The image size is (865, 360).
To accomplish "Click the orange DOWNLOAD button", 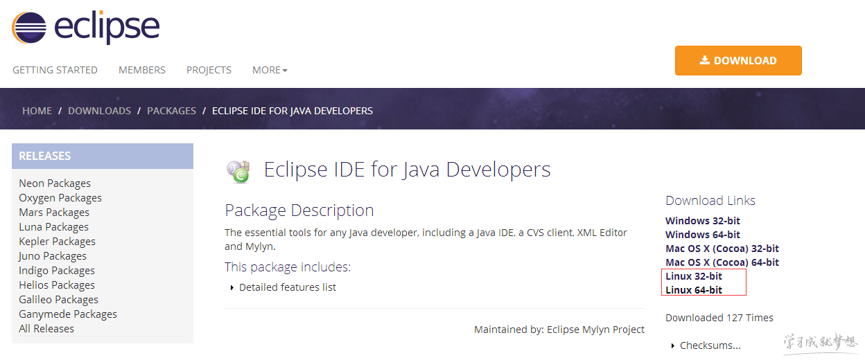I will [x=738, y=61].
